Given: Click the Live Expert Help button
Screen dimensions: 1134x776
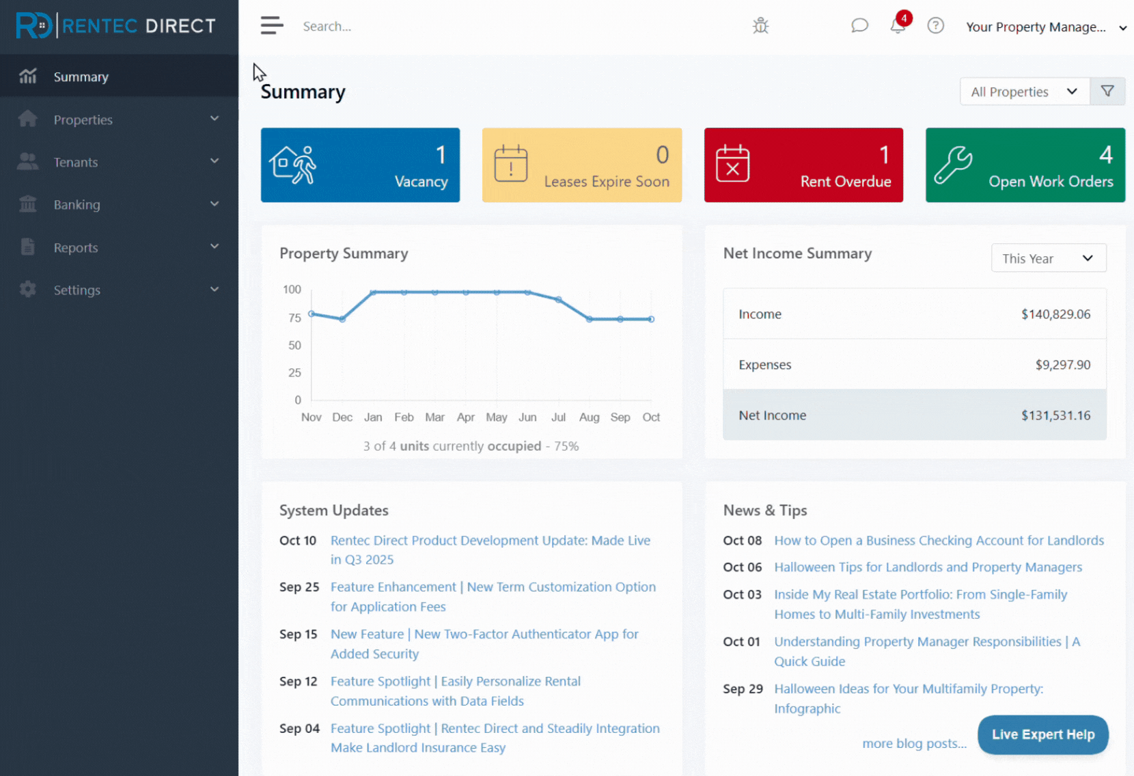Looking at the screenshot, I should (1042, 734).
